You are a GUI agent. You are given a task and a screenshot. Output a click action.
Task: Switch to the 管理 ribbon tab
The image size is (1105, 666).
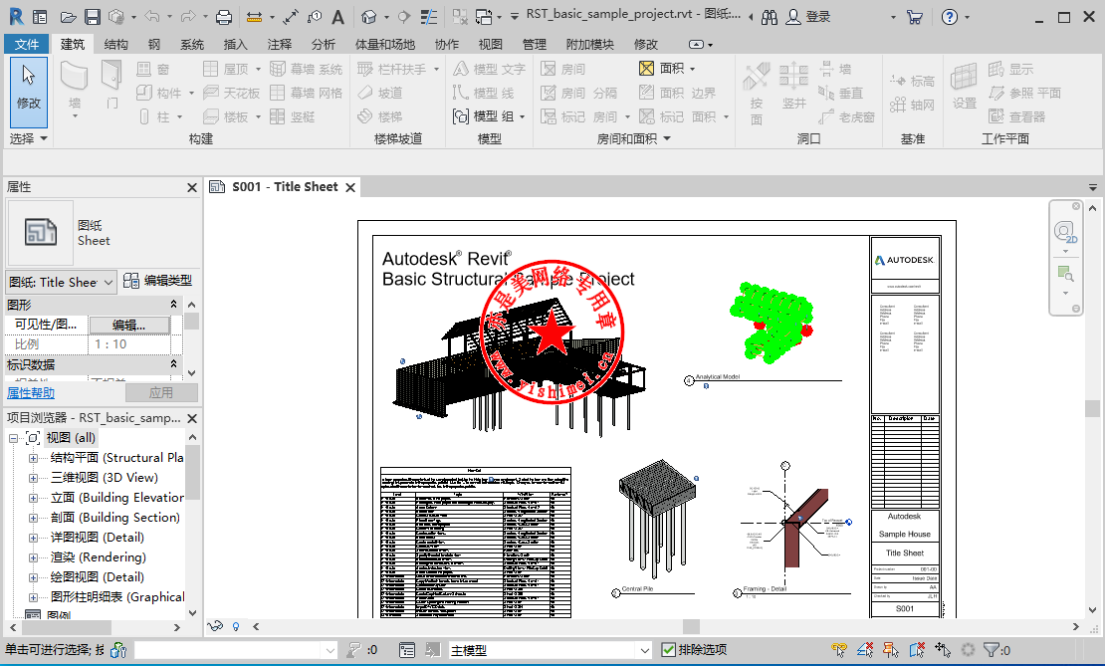click(x=535, y=45)
